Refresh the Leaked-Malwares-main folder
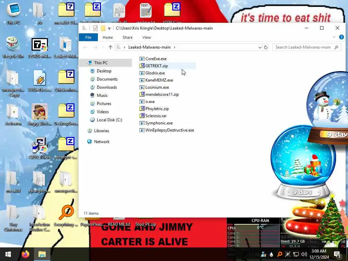 point(266,47)
